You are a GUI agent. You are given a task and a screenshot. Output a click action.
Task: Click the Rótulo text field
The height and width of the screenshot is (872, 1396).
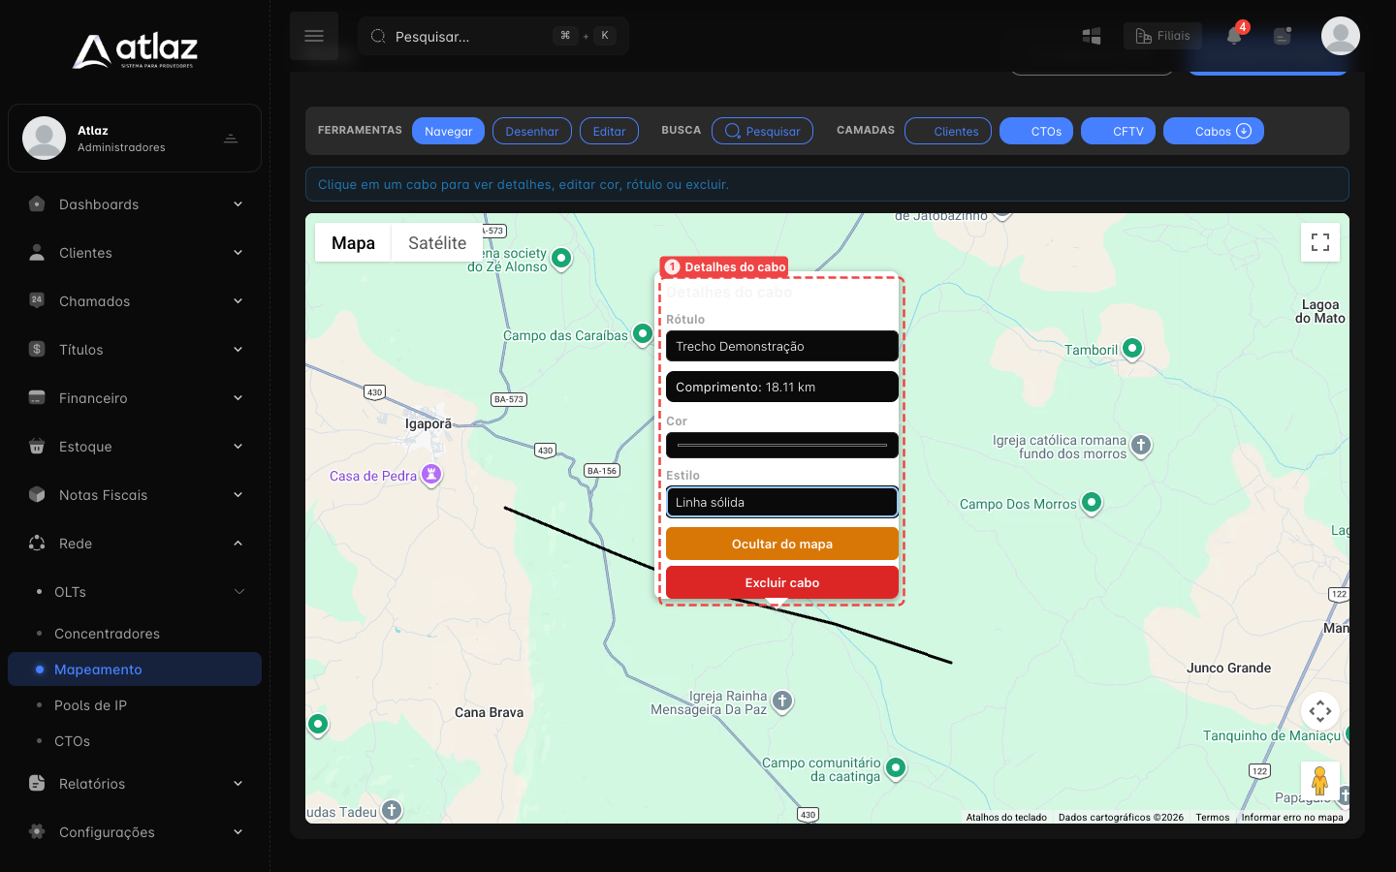coord(782,346)
